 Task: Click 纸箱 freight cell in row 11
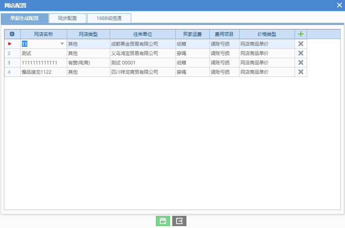(193, 44)
